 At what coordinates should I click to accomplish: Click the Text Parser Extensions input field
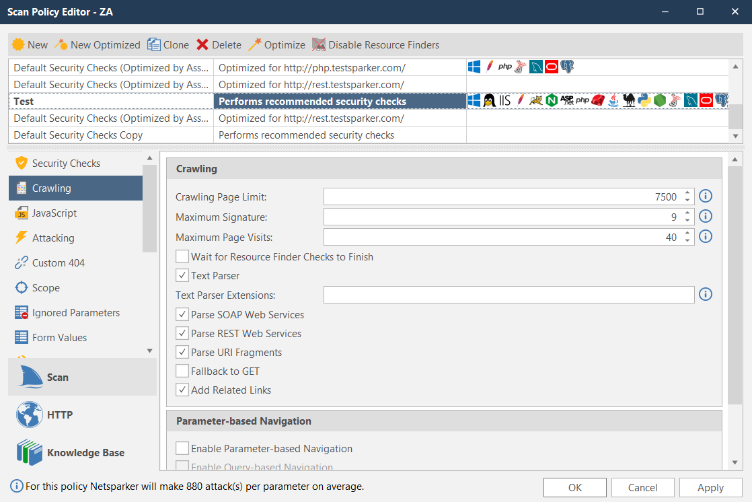coord(509,295)
